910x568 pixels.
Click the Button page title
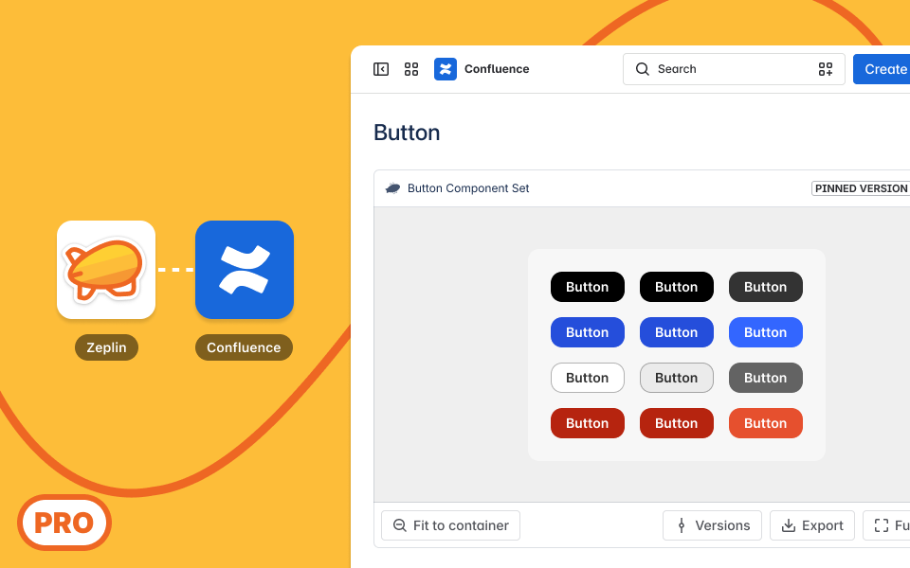click(407, 133)
